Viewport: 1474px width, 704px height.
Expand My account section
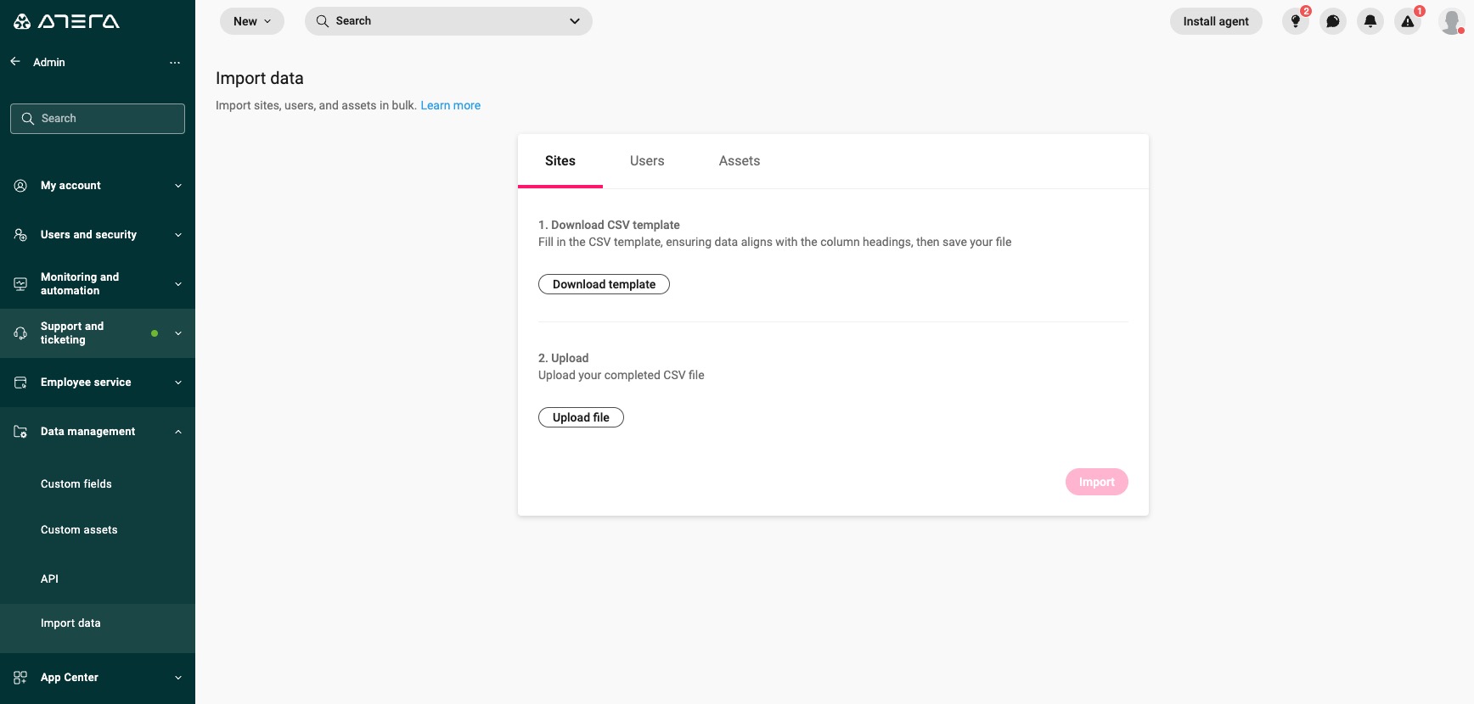178,186
